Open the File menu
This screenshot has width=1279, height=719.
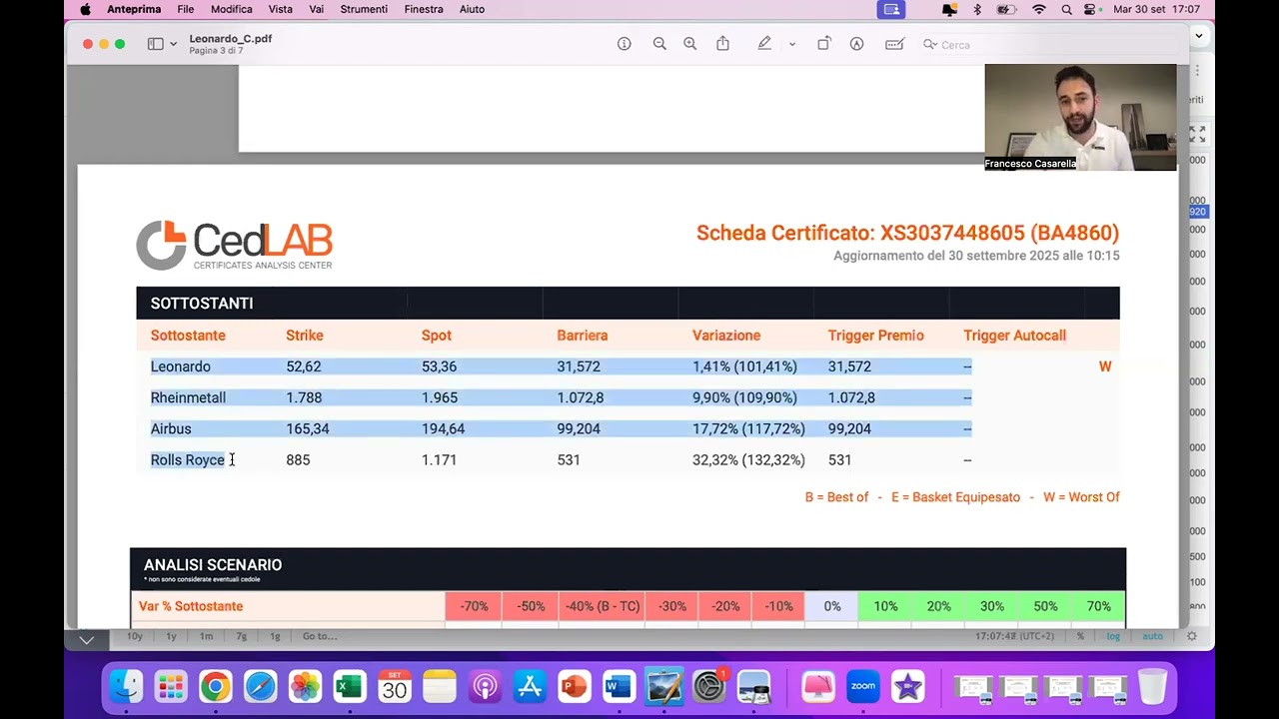[186, 9]
